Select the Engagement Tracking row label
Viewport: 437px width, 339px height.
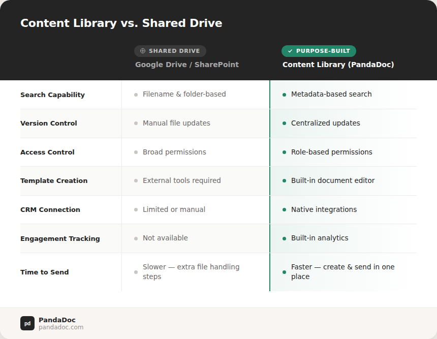pyautogui.click(x=60, y=238)
